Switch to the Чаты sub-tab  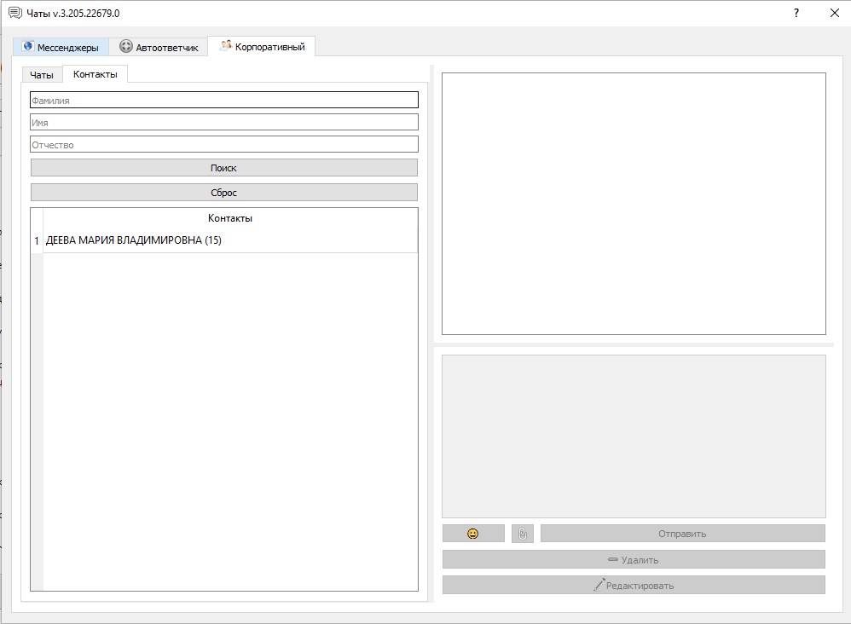42,75
